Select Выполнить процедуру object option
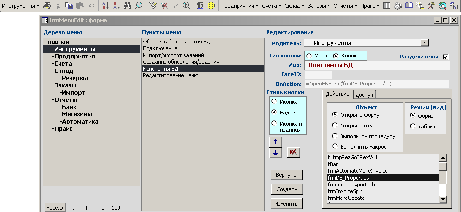The width and height of the screenshot is (461, 212). pyautogui.click(x=334, y=136)
